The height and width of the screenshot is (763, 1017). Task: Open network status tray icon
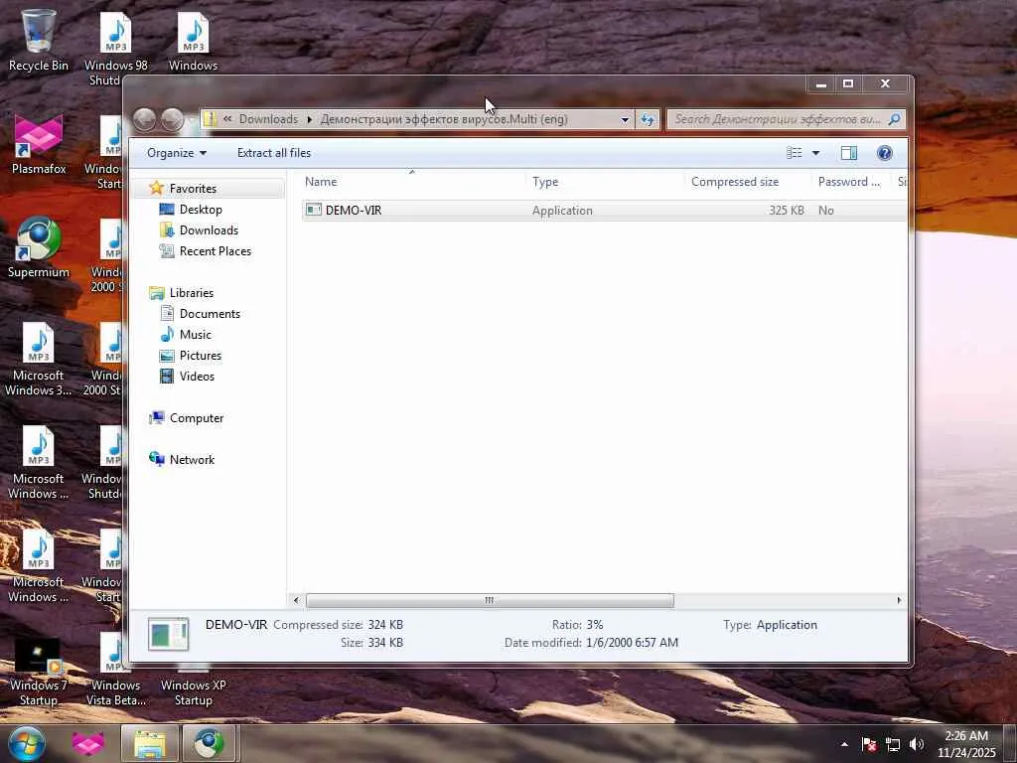tap(893, 744)
